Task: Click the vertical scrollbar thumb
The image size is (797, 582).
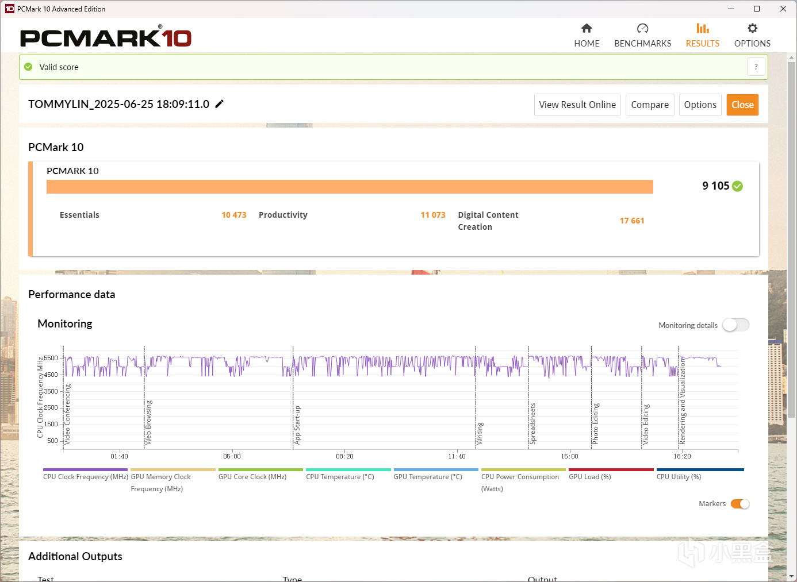Action: coord(792,240)
